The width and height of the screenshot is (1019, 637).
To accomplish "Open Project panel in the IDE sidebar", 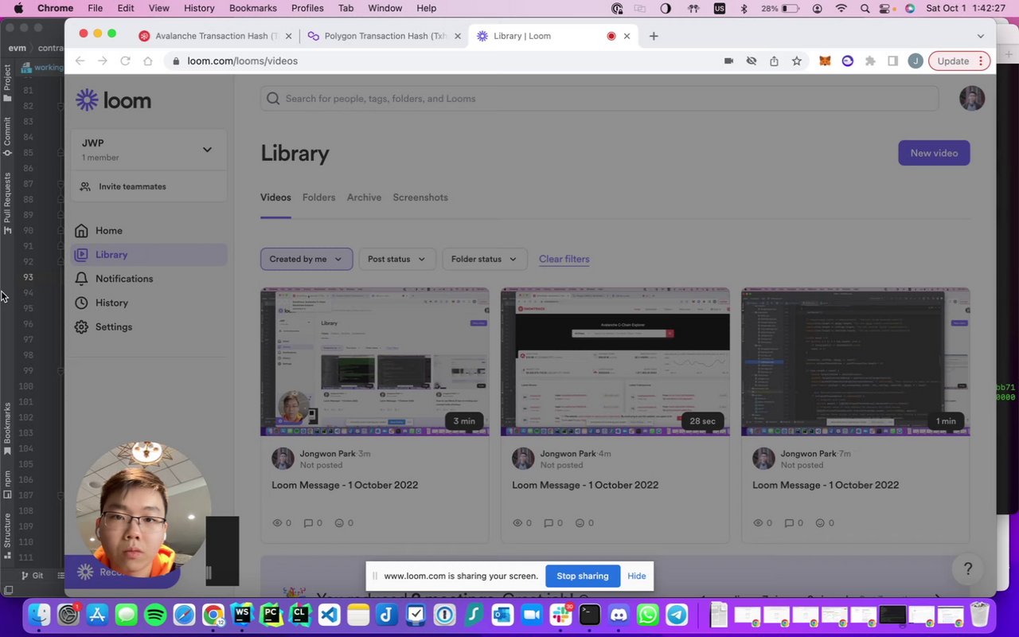I will (7, 84).
